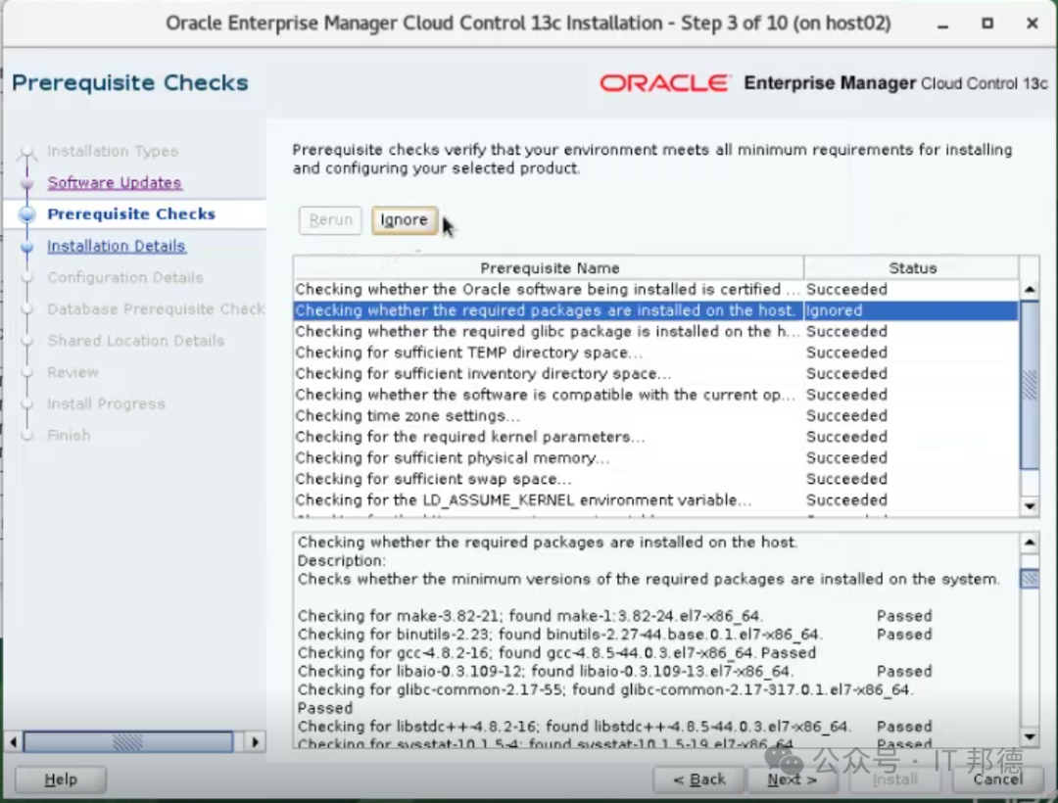
Task: Select the TEMP directory space row
Action: (x=655, y=353)
